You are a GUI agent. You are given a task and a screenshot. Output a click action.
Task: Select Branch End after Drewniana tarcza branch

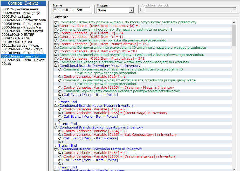[x=143, y=167]
